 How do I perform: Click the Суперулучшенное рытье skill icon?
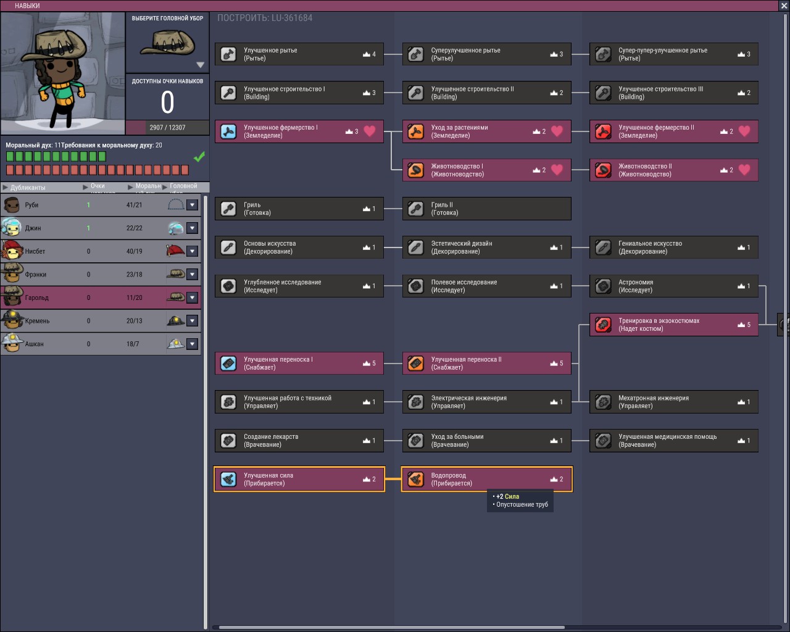(416, 54)
